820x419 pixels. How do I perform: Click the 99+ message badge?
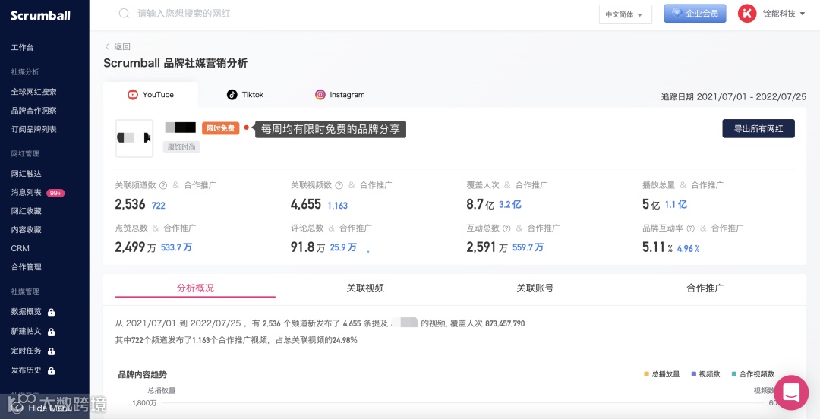coord(55,193)
